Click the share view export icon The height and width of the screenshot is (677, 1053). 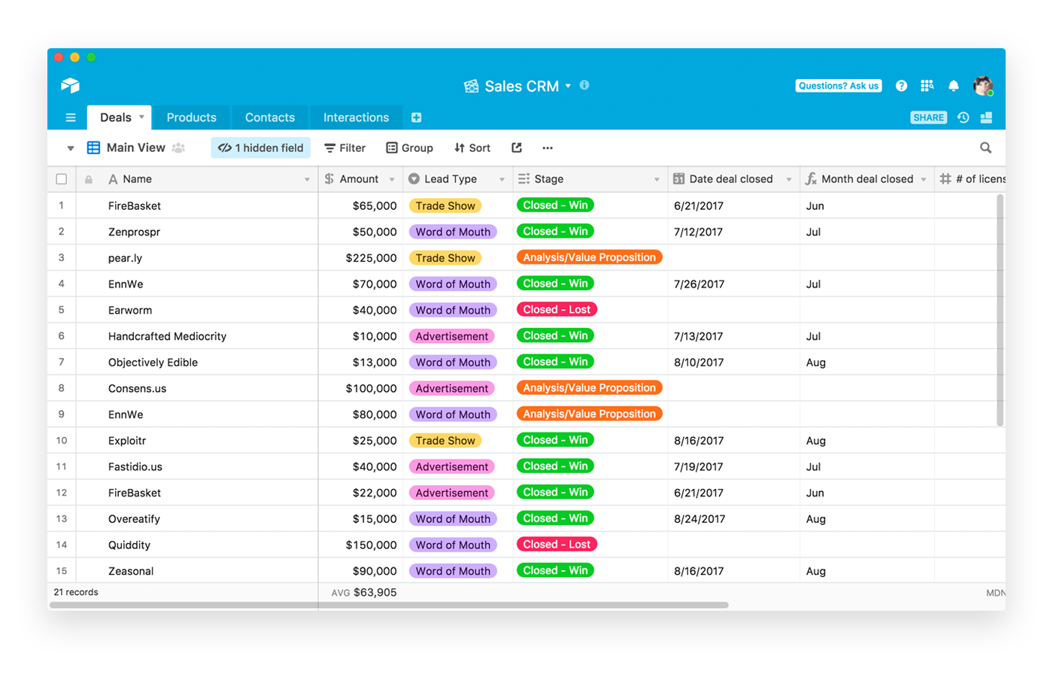point(517,148)
